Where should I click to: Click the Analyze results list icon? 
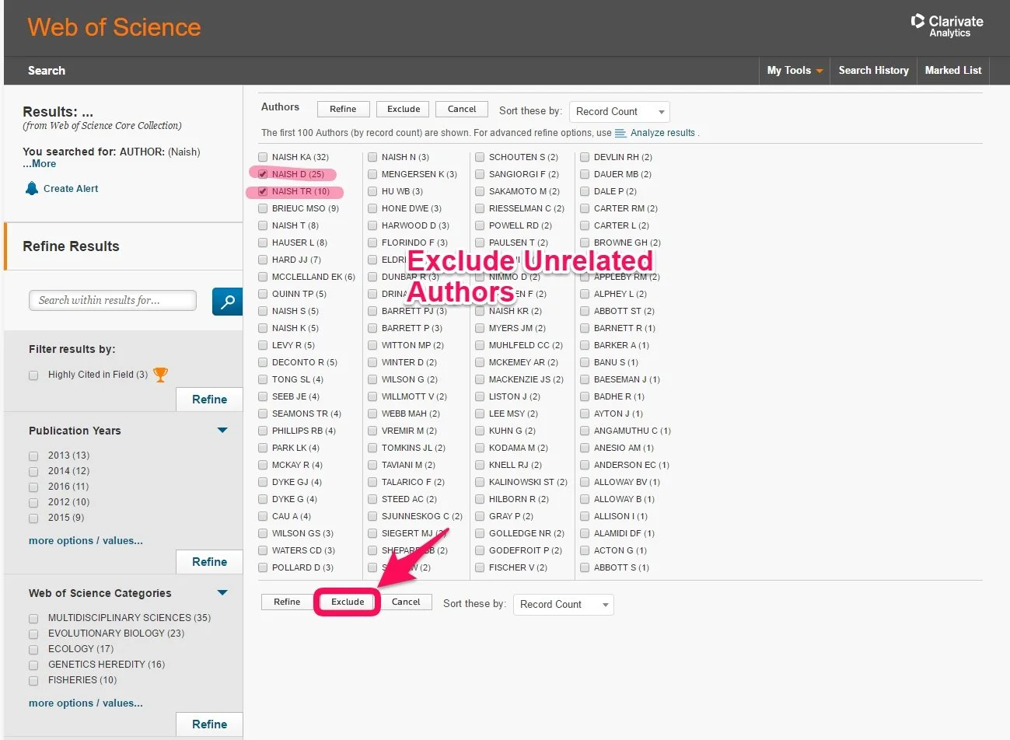pyautogui.click(x=620, y=133)
